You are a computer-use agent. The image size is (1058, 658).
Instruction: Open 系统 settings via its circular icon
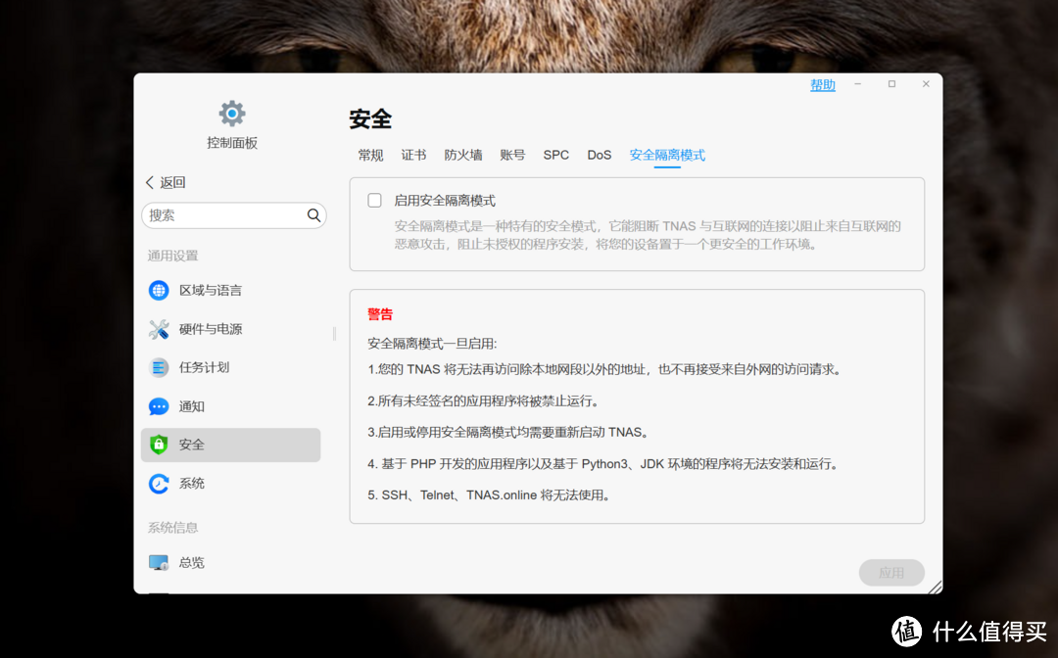point(159,483)
